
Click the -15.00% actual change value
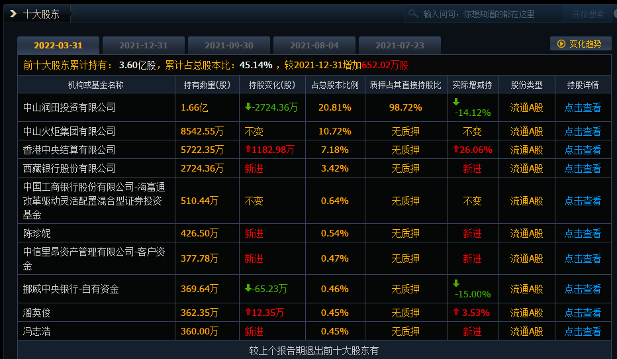click(472, 294)
